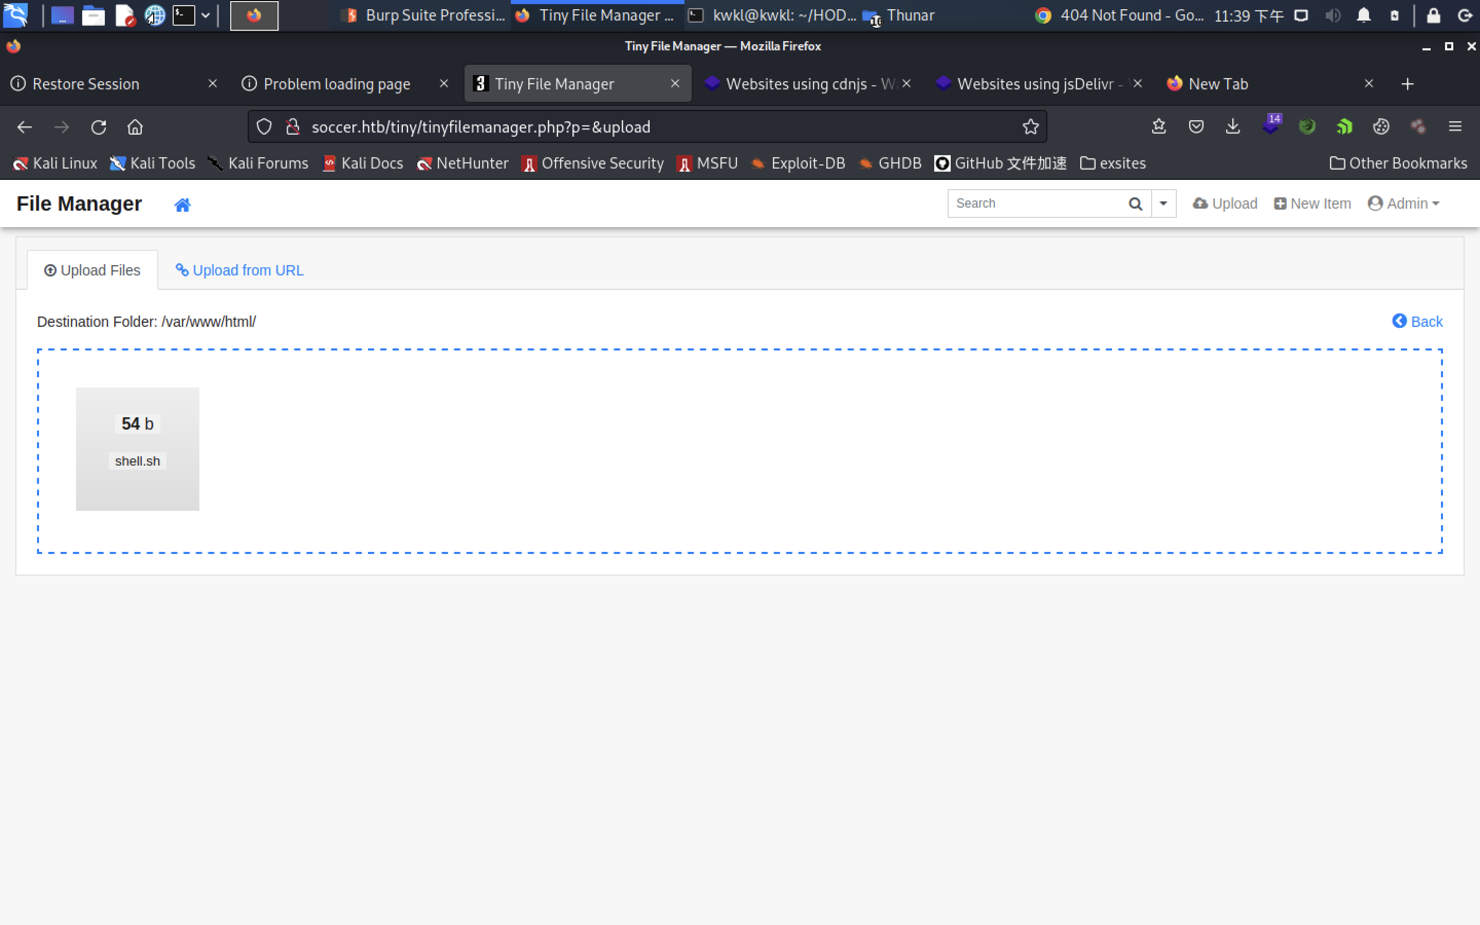
Task: Open the Firefox downloads panel icon
Action: 1232,126
